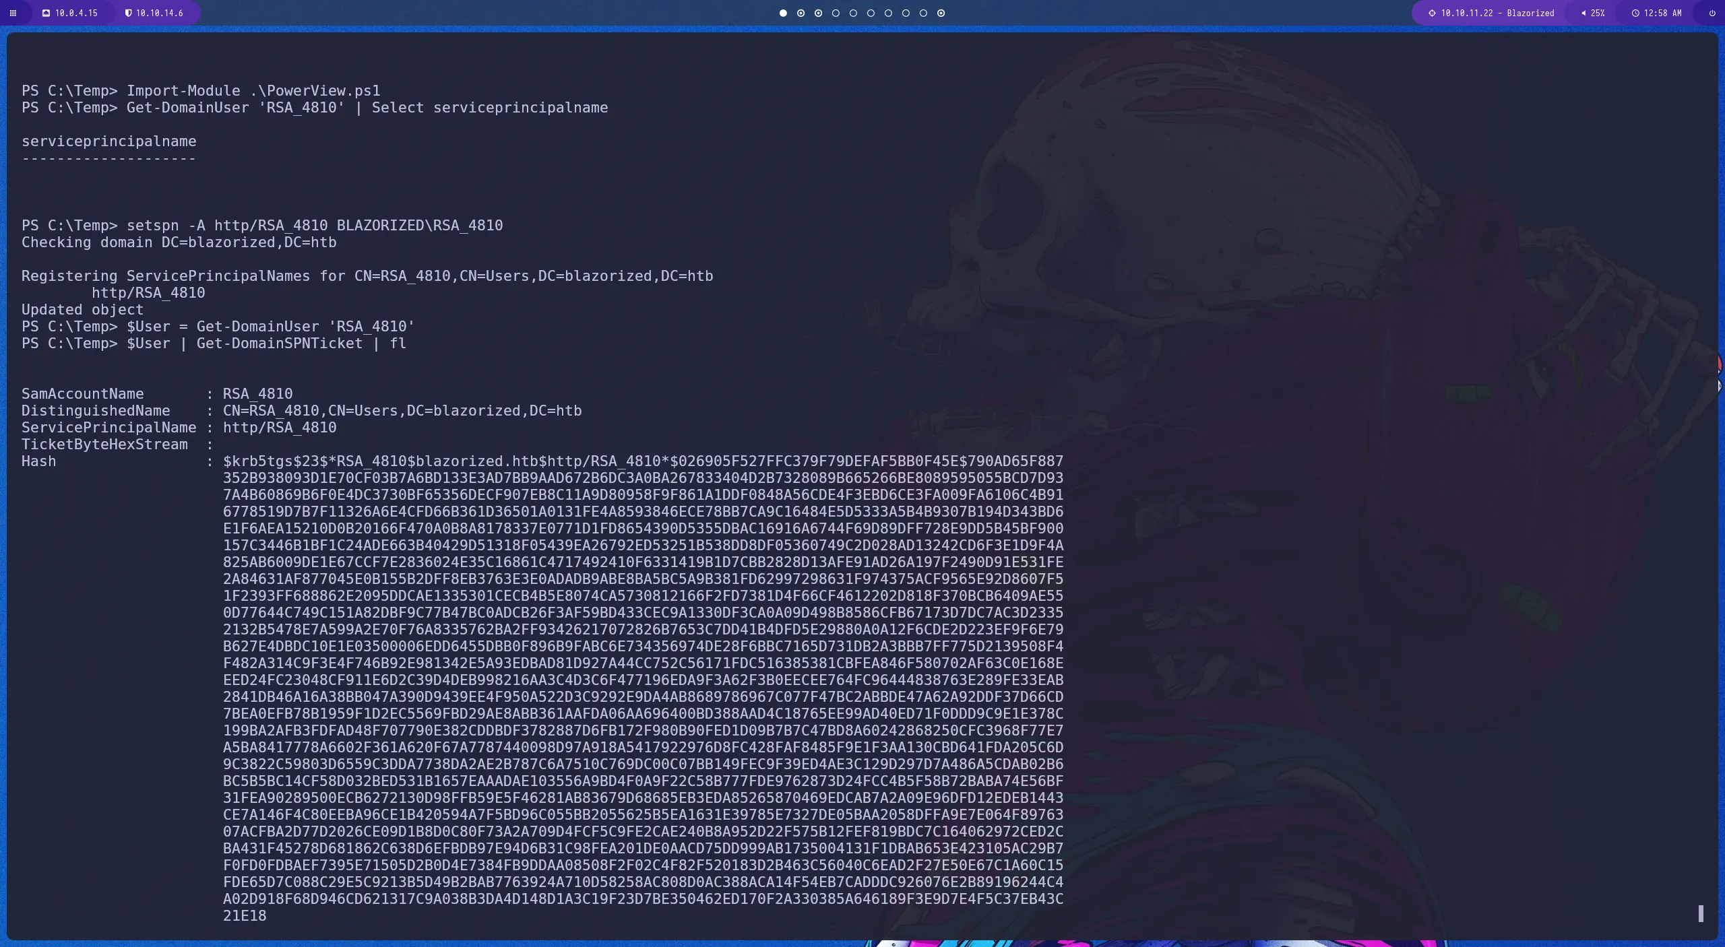Switch to the last workspace dot
1725x947 pixels.
click(x=941, y=13)
